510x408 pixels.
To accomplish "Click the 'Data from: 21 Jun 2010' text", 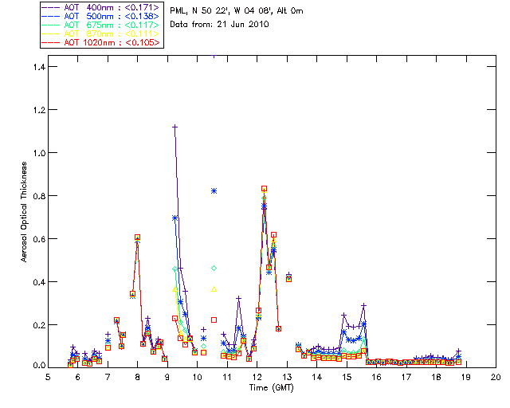I will coord(219,24).
